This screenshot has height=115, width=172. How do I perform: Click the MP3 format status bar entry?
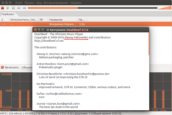[x=3, y=113]
